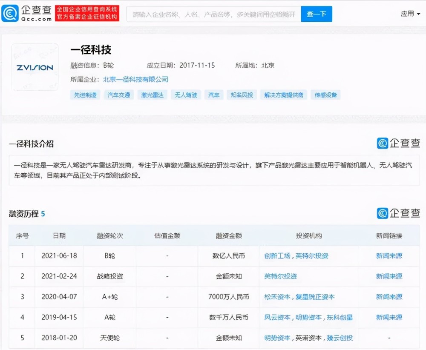
Task: Choose the 激光雷达 tag
Action: (x=153, y=95)
